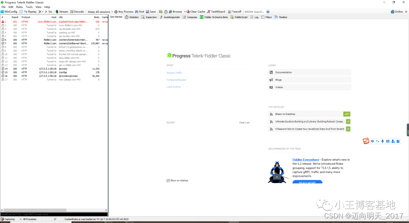Select session 1 with the 502 error

[54, 22]
